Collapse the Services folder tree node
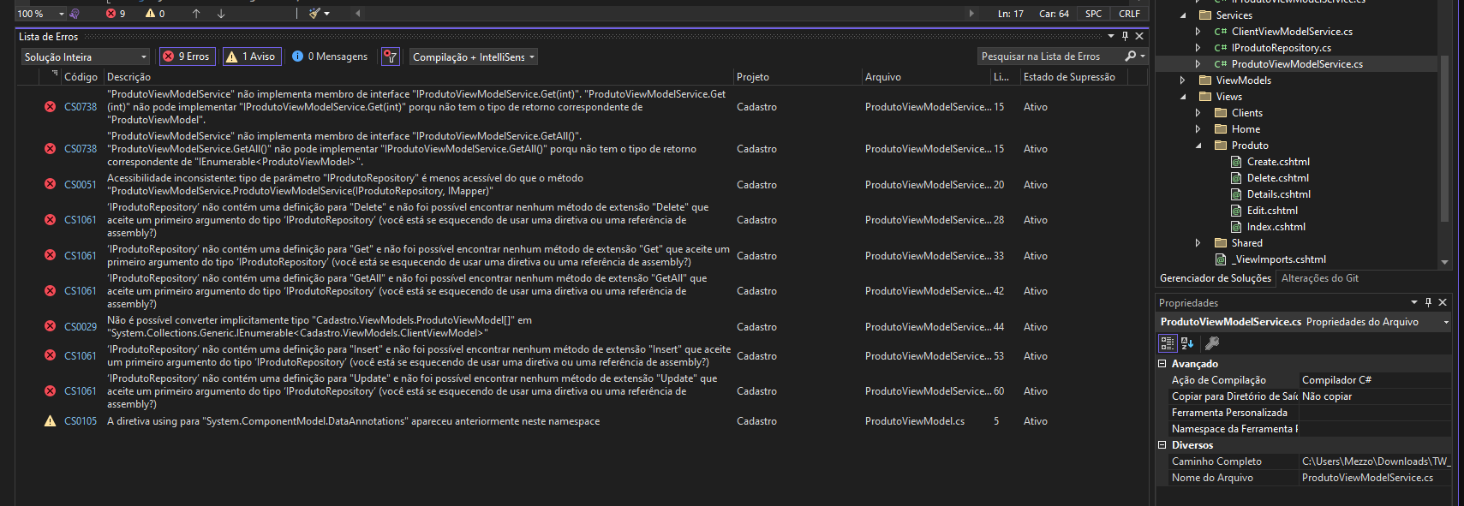The width and height of the screenshot is (1464, 506). [x=1183, y=15]
